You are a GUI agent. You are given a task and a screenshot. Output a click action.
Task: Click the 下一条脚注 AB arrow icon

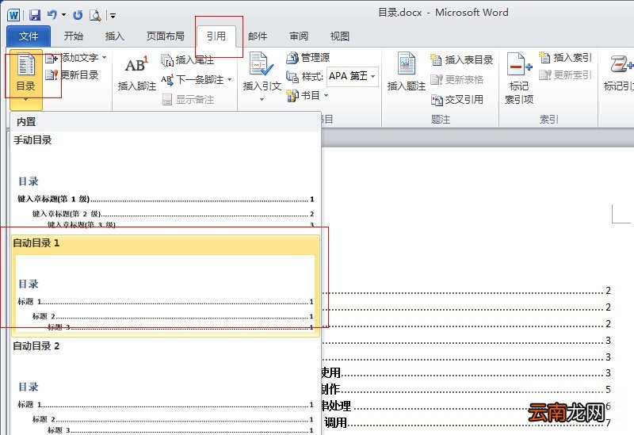click(167, 80)
